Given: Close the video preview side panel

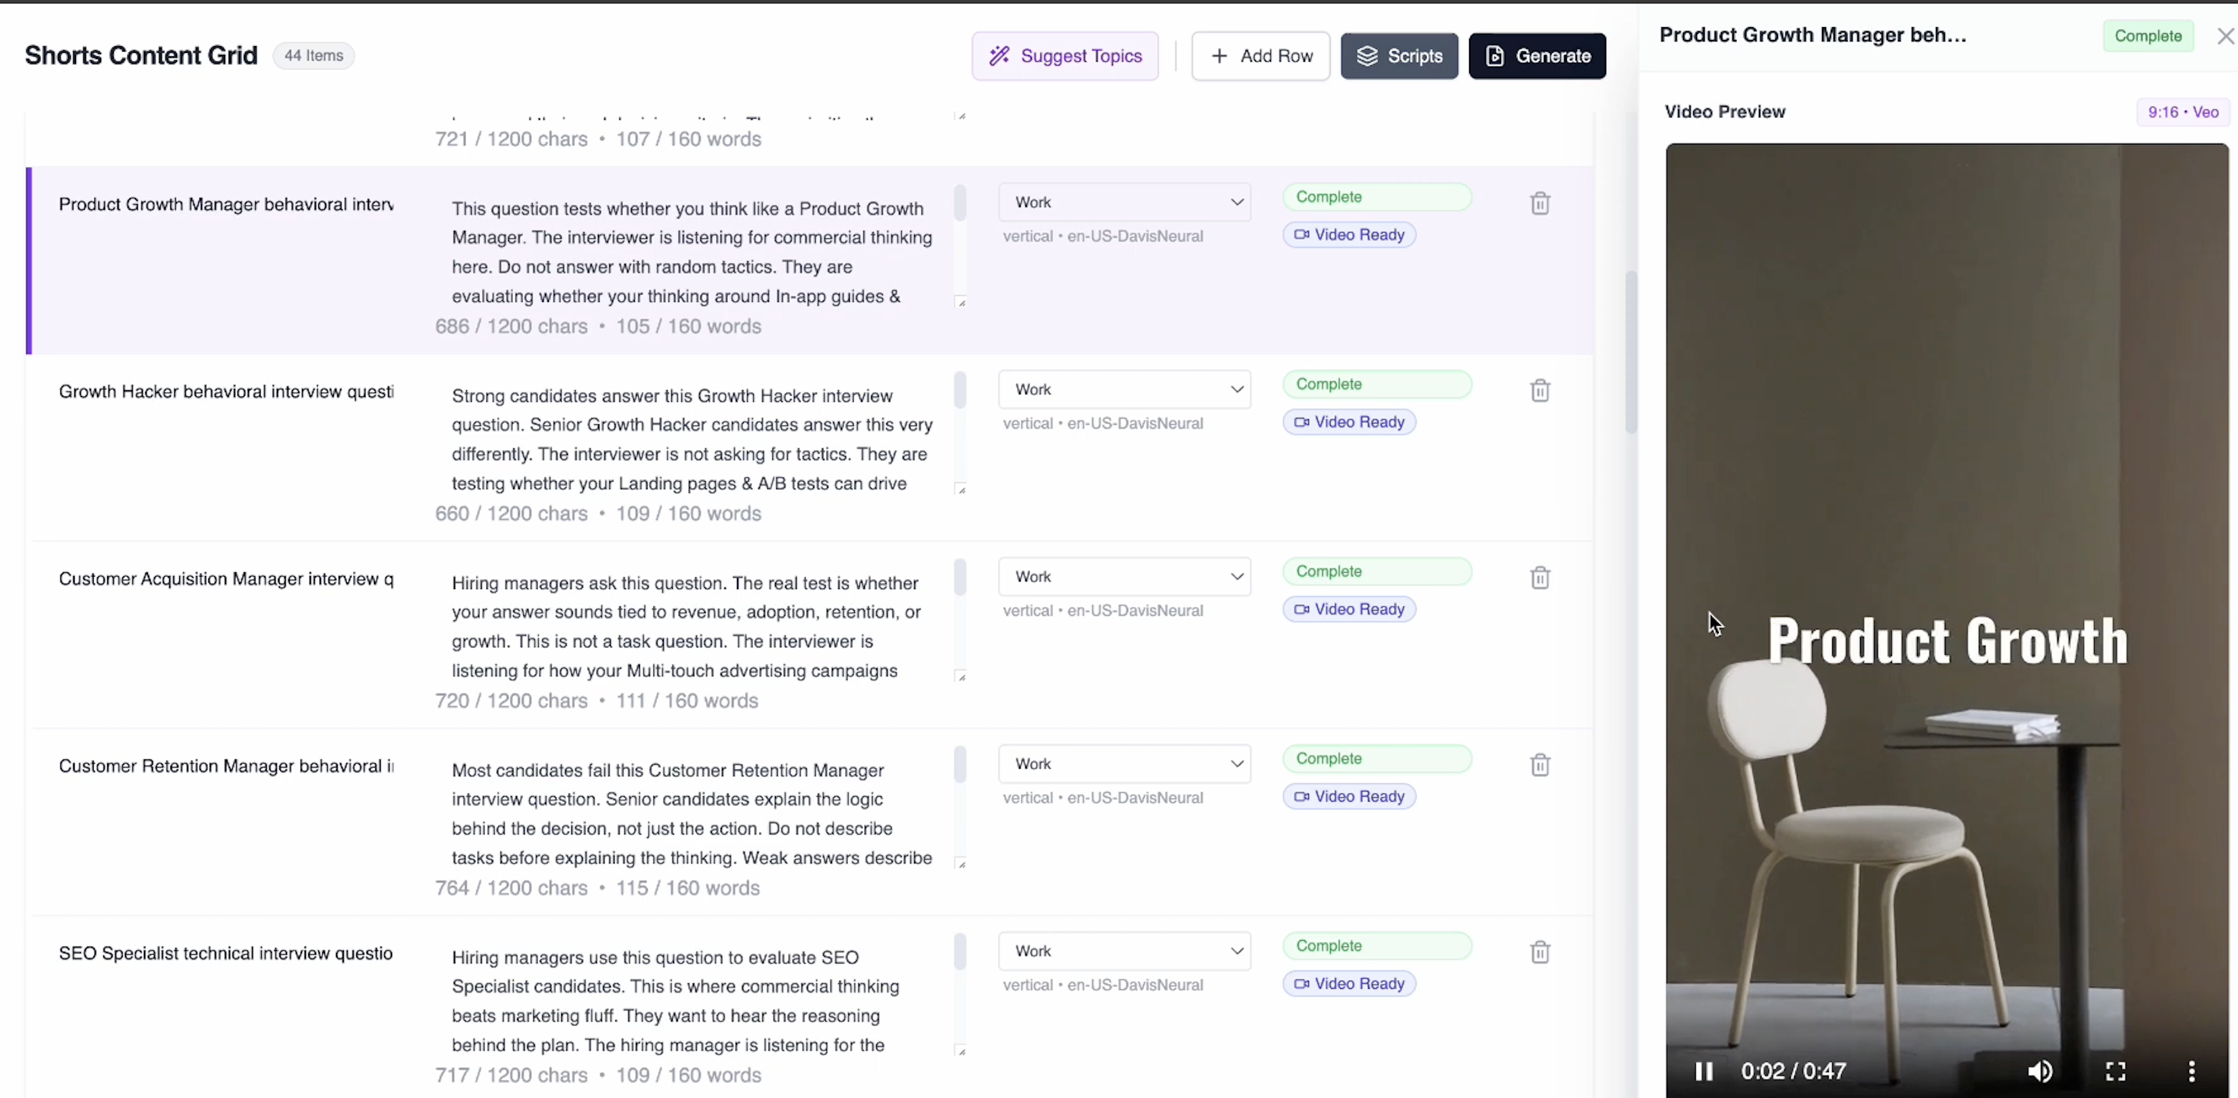Looking at the screenshot, I should (2225, 35).
